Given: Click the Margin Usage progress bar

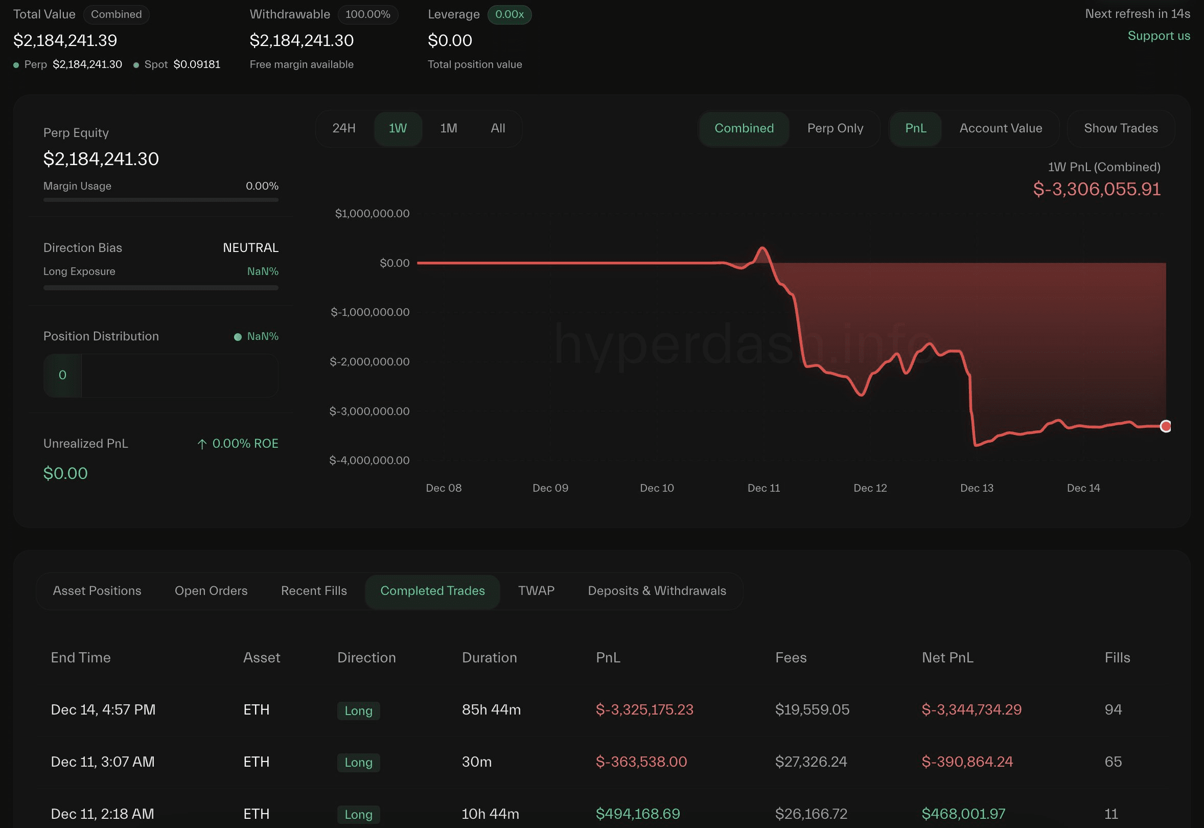Looking at the screenshot, I should tap(161, 200).
